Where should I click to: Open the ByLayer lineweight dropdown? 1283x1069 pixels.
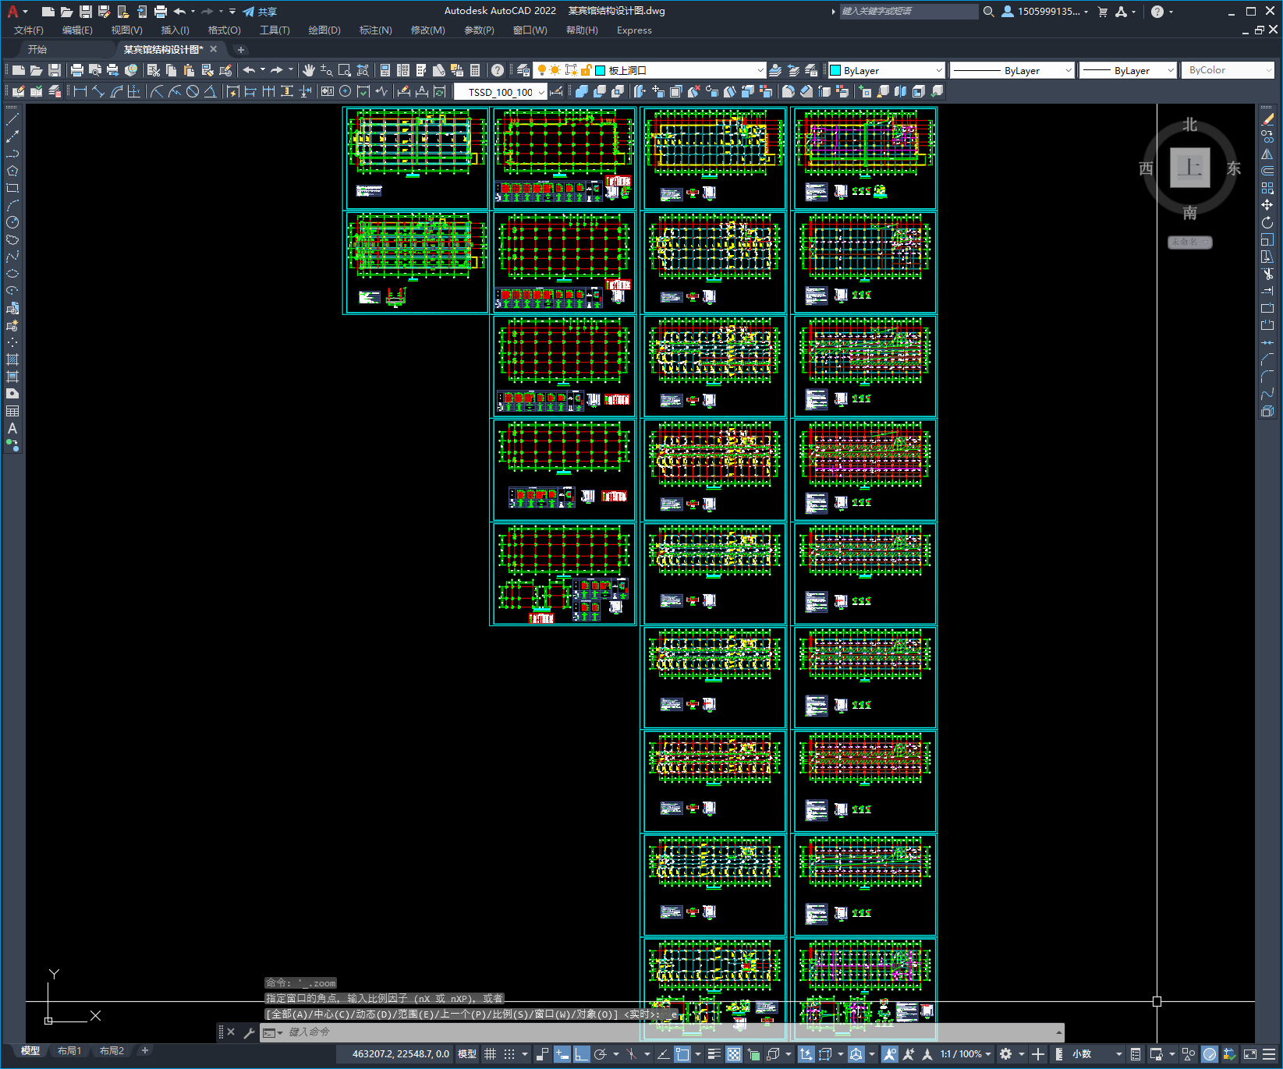pos(1128,70)
